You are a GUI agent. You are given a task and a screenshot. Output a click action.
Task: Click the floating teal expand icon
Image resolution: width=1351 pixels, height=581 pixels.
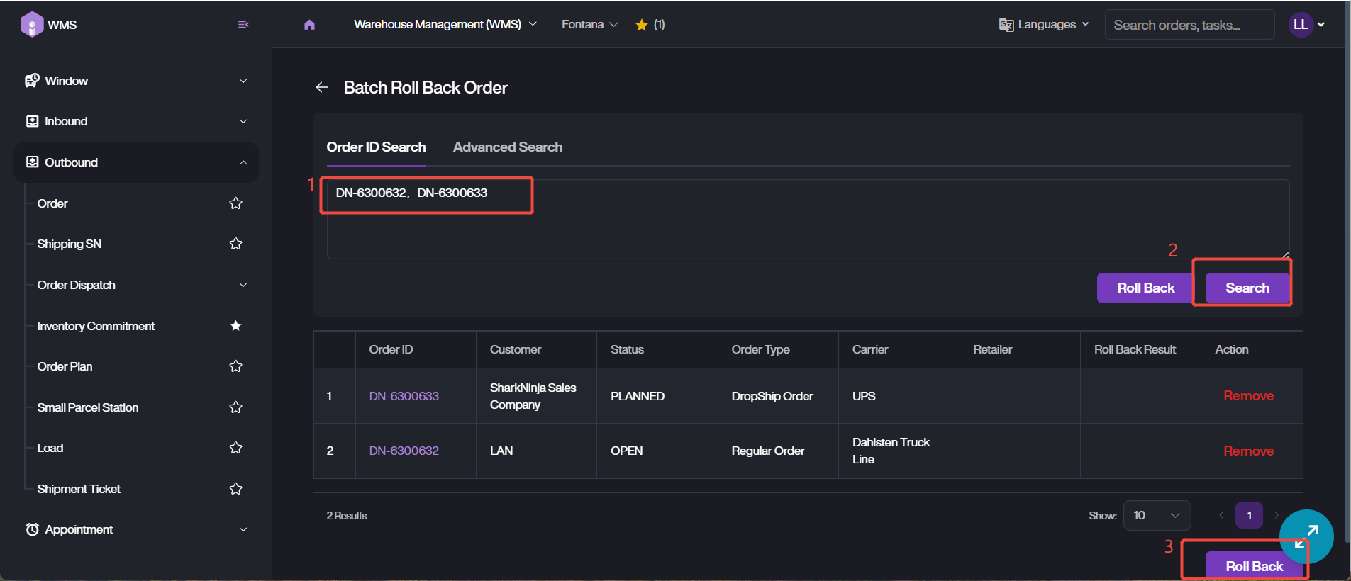click(1306, 536)
